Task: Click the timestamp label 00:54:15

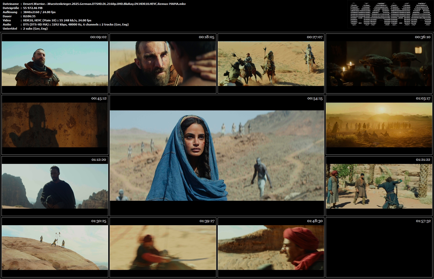Action: coord(315,98)
